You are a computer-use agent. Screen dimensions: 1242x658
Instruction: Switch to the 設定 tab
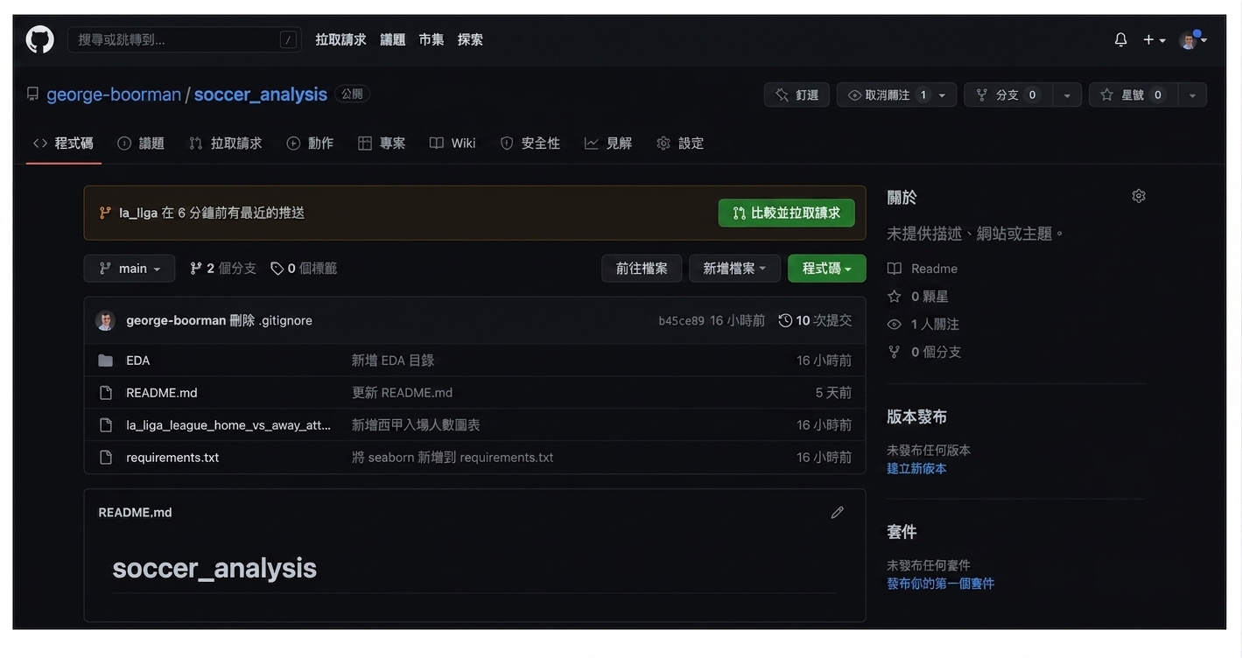click(x=680, y=143)
